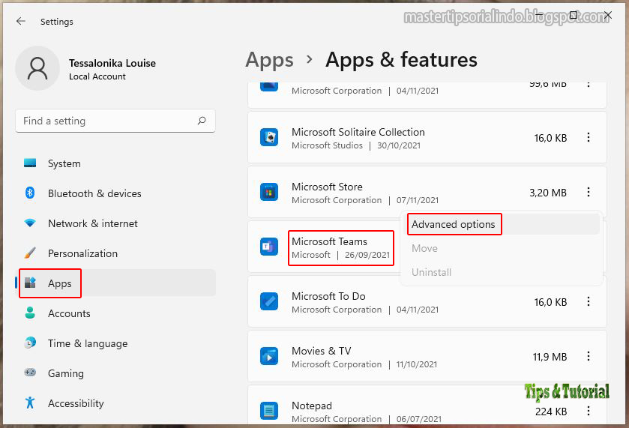Open Personalization settings
Screen dimensions: 629x428
115,253
